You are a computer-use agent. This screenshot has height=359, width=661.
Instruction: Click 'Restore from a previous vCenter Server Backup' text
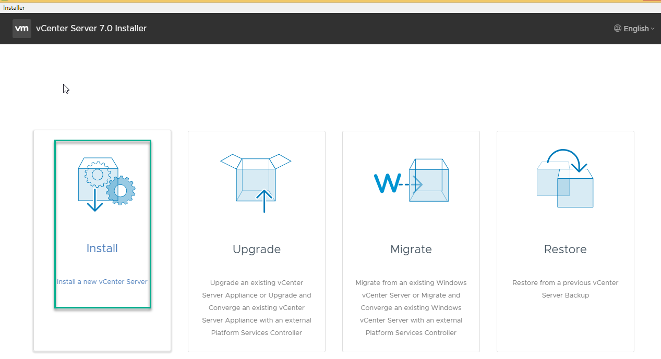click(x=566, y=289)
